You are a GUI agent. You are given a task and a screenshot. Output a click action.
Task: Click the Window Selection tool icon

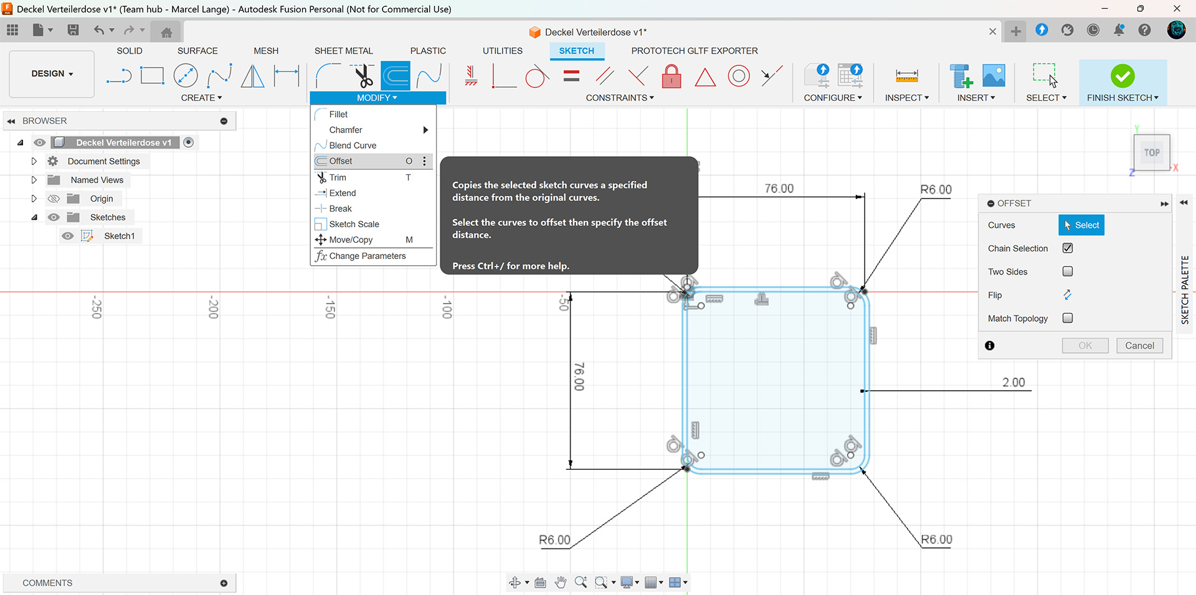(1045, 75)
